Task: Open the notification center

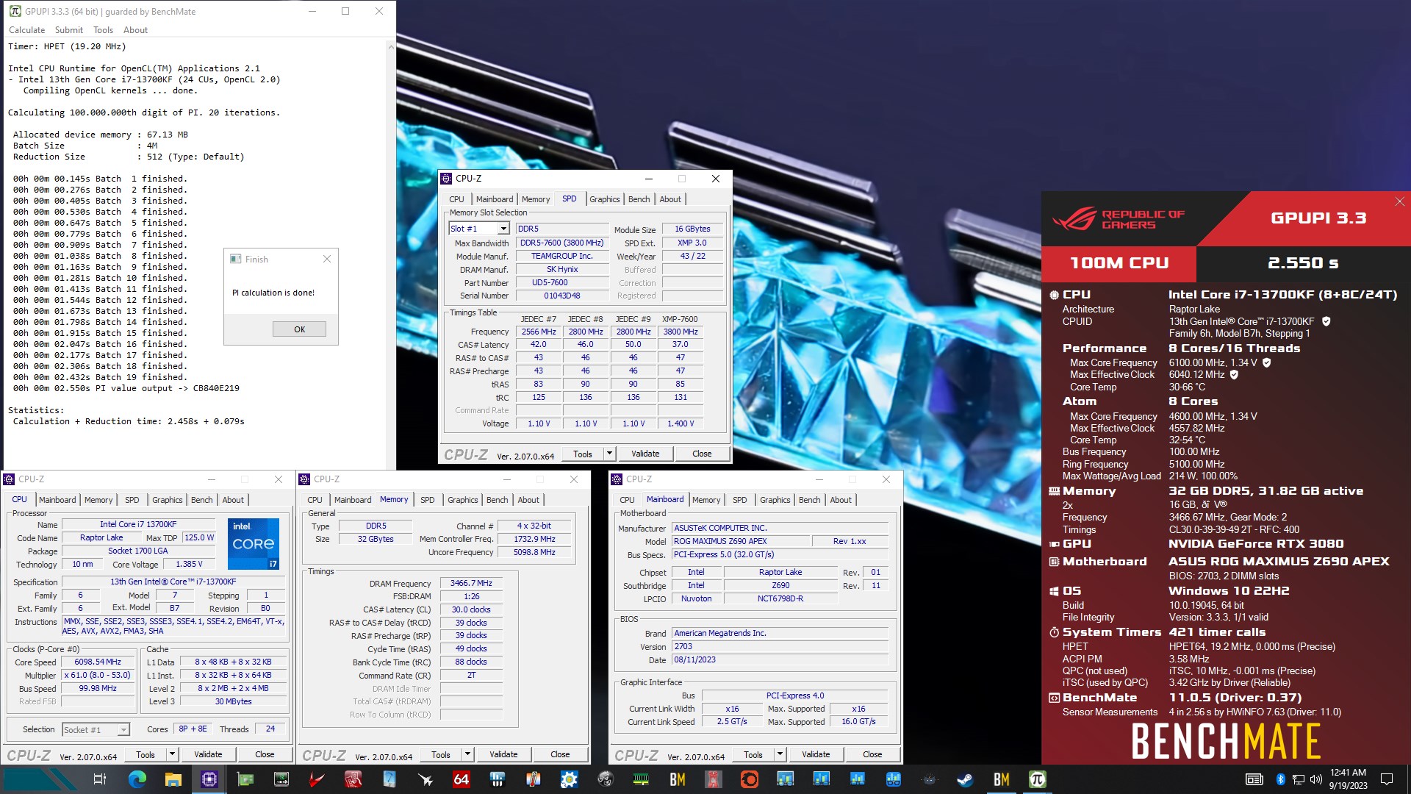Action: tap(1387, 779)
